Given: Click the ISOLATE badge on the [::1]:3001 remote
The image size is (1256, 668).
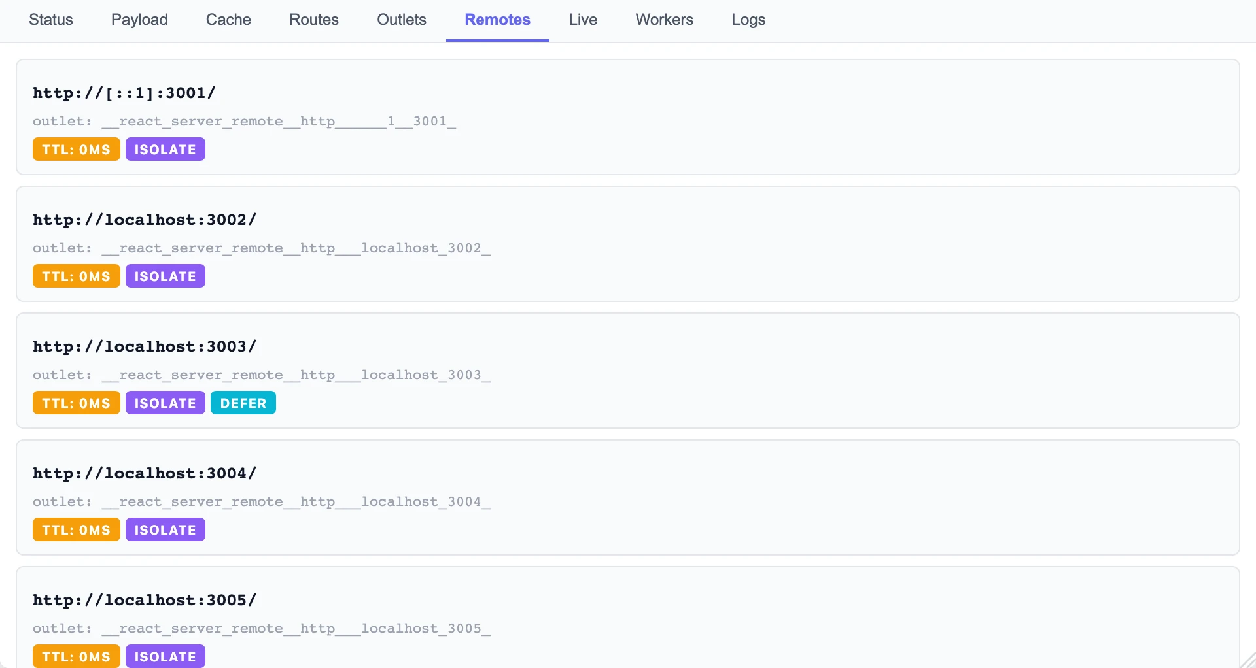Looking at the screenshot, I should click(x=165, y=150).
